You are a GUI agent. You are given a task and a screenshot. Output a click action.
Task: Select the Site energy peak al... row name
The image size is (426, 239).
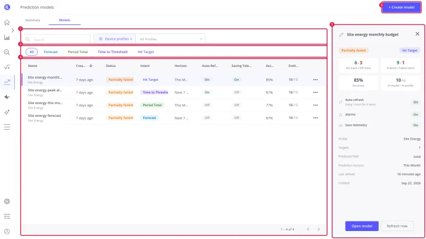point(45,90)
